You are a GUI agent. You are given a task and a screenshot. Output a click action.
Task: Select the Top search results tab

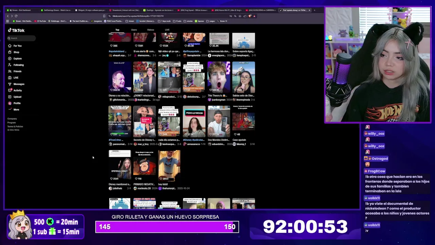point(117,30)
